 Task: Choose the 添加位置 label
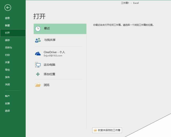[x=49, y=74]
